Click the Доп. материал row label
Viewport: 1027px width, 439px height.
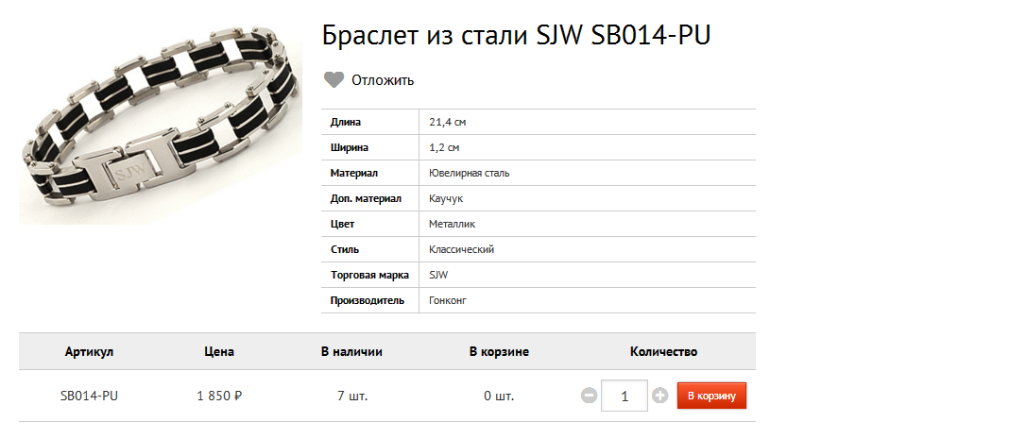[366, 199]
